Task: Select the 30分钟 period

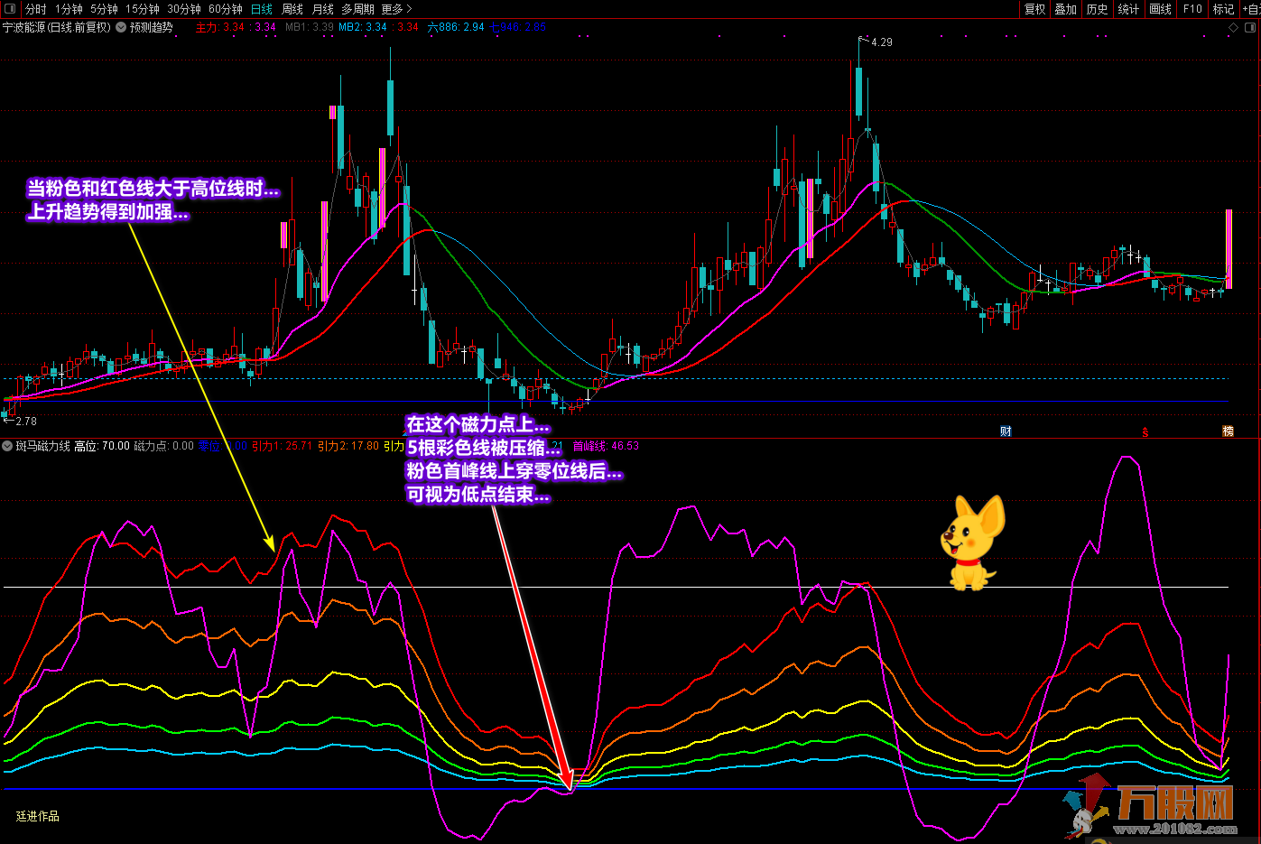Action: click(x=184, y=9)
